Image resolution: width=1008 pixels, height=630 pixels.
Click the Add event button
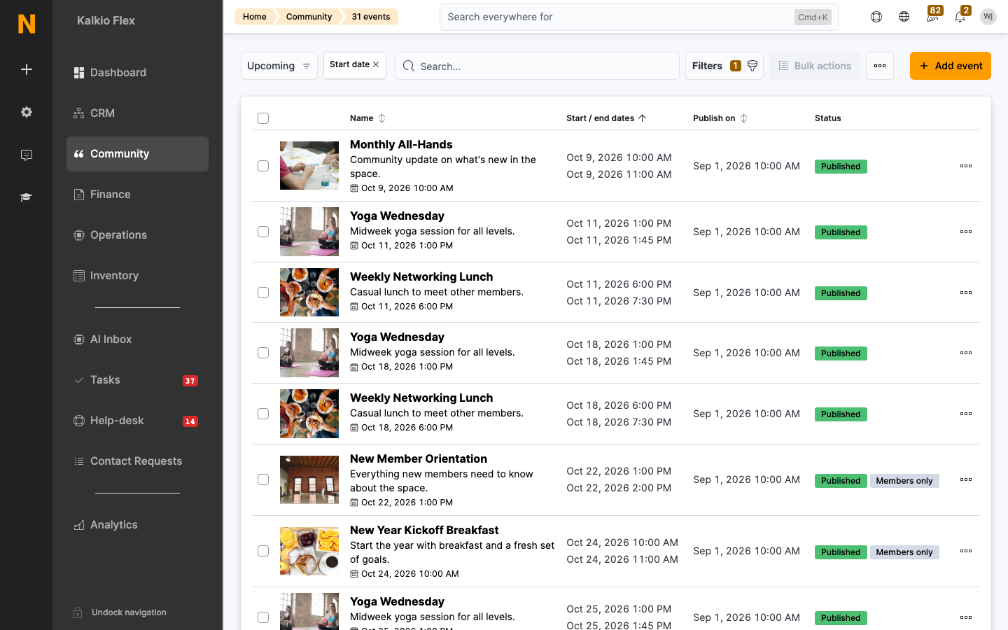pos(951,66)
